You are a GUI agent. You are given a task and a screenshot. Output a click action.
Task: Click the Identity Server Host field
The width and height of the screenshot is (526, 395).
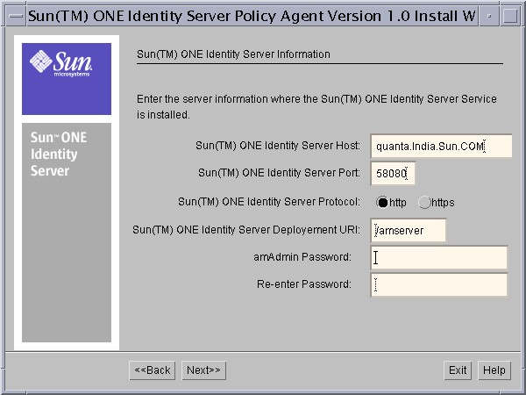point(441,146)
